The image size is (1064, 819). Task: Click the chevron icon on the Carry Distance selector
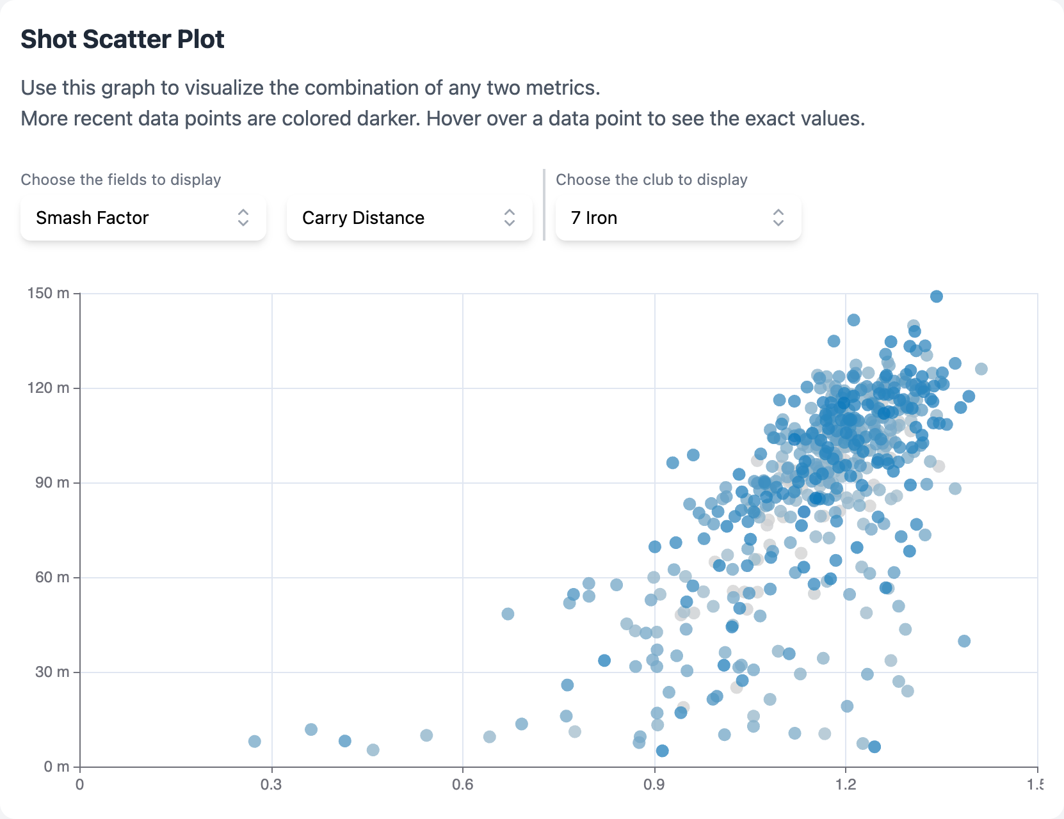point(508,218)
